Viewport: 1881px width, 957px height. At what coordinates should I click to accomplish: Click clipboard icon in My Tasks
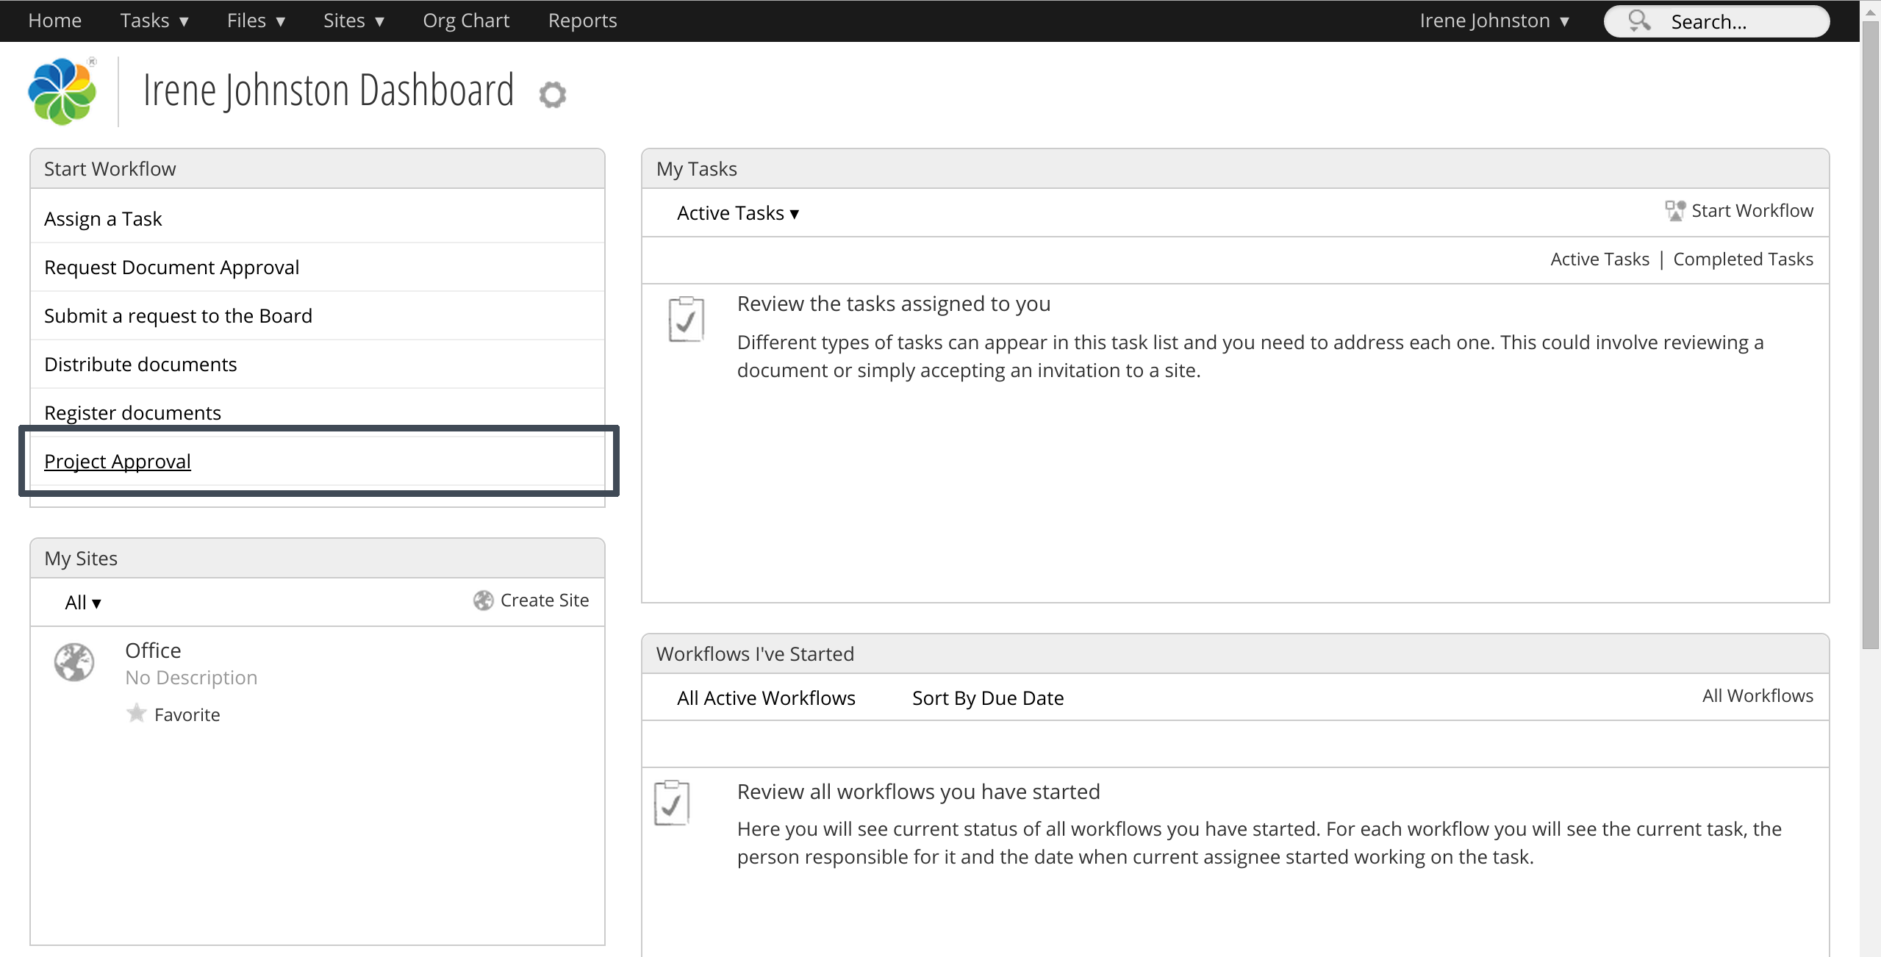coord(686,320)
